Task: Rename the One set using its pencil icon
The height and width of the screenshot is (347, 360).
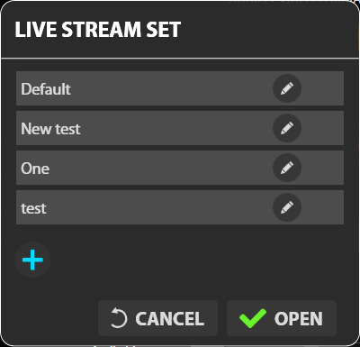Action: 287,168
